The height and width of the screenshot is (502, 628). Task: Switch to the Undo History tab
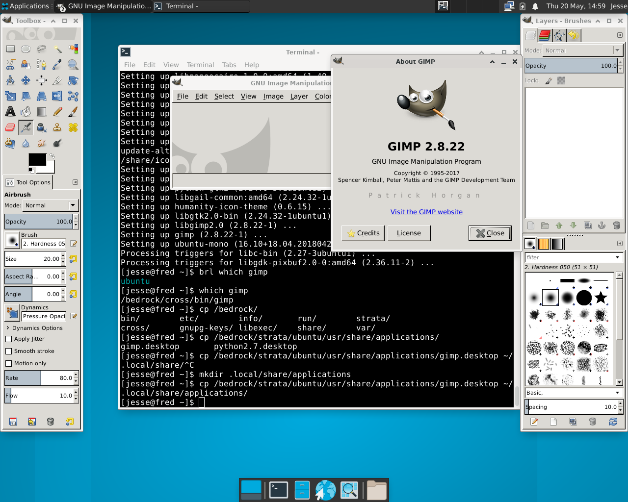click(x=573, y=35)
